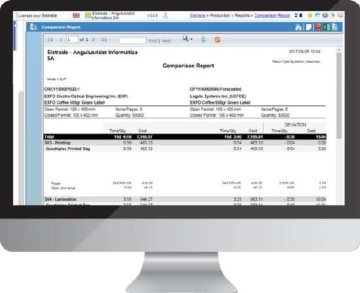This screenshot has height=293, width=360.
Task: Open the export save dropdown
Action: click(x=188, y=39)
